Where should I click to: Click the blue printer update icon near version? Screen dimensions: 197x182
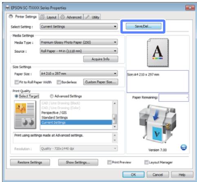[184, 147]
